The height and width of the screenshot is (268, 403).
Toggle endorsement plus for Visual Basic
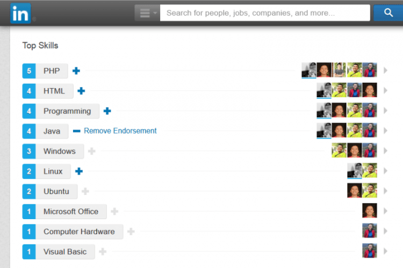click(103, 251)
